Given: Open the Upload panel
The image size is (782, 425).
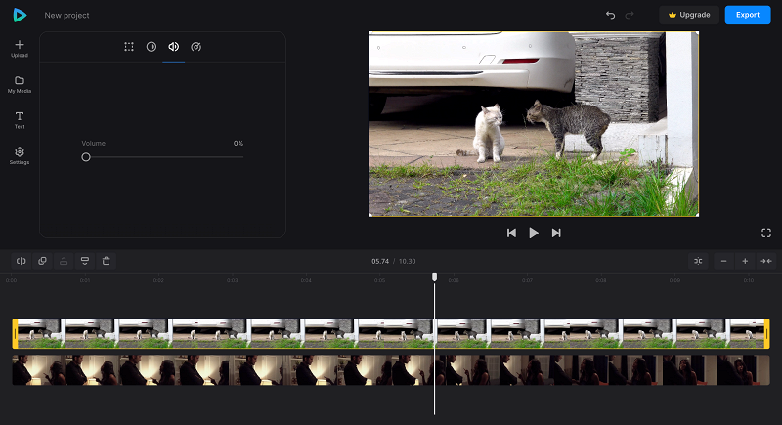Looking at the screenshot, I should (x=20, y=49).
